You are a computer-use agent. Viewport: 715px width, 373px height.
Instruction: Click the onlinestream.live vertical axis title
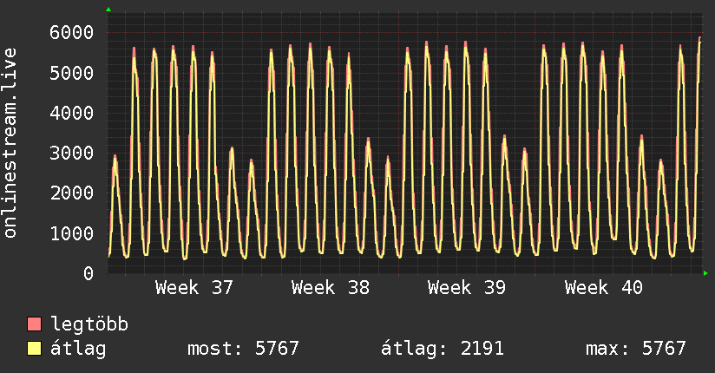[x=10, y=143]
